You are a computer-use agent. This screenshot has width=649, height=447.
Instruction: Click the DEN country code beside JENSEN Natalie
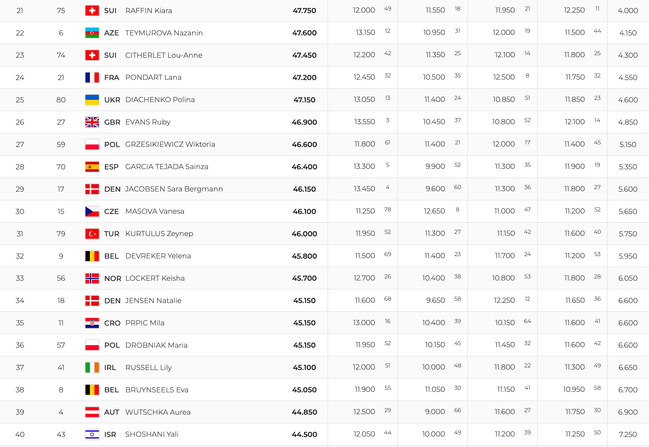(x=112, y=300)
